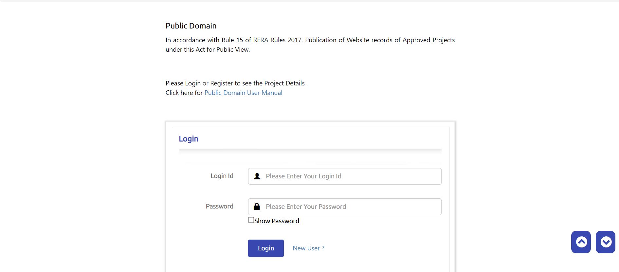Image resolution: width=619 pixels, height=272 pixels.
Task: Click the Show Password label text
Action: (277, 221)
